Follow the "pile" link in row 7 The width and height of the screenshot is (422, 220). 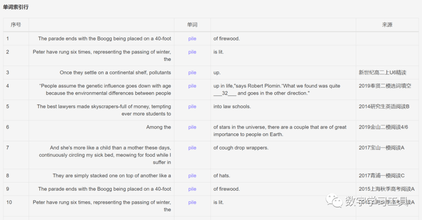pos(192,148)
